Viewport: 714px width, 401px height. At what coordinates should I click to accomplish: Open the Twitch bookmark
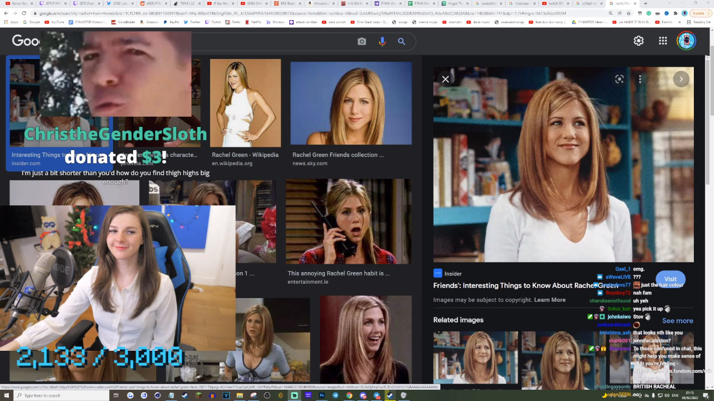coord(213,22)
